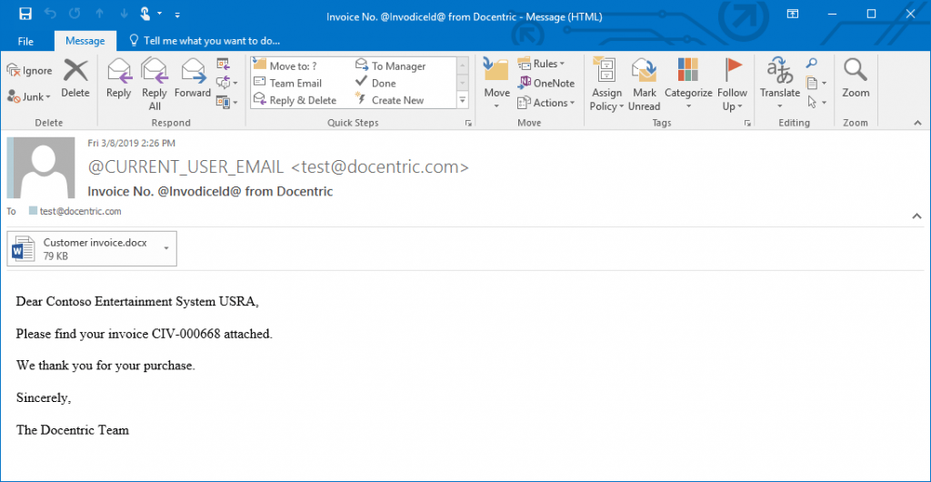Screen dimensions: 931x482
Task: Click the date 'Fri 3/8/2019 2:26 PM'
Action: click(131, 143)
